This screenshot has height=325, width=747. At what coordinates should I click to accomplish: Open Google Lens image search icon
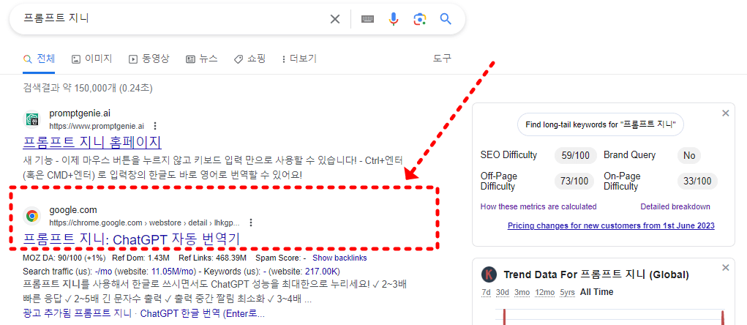pyautogui.click(x=419, y=19)
